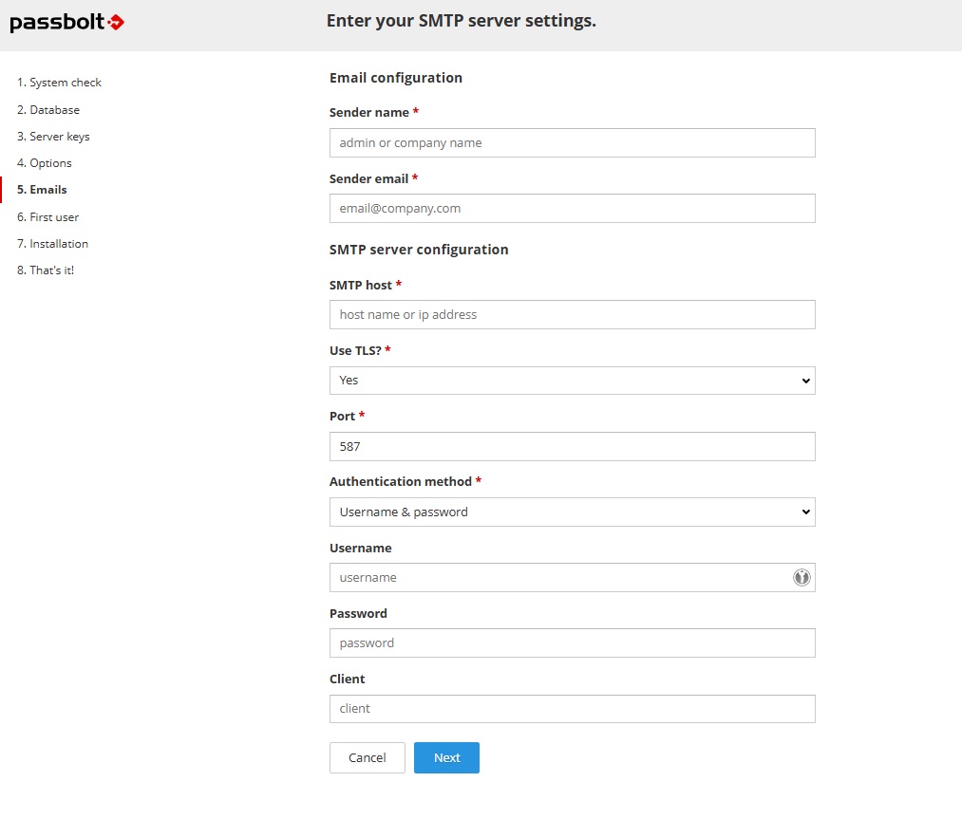
Task: Open the Installation step
Action: point(51,243)
